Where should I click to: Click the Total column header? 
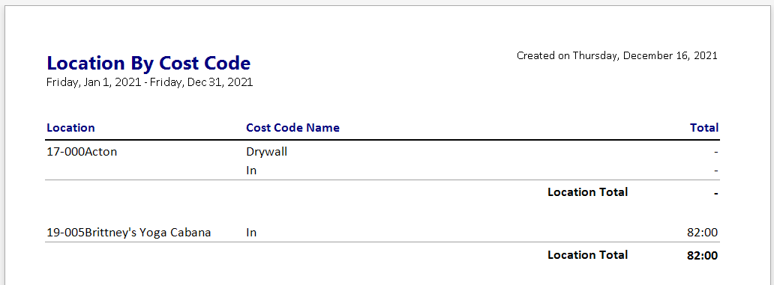(x=704, y=127)
